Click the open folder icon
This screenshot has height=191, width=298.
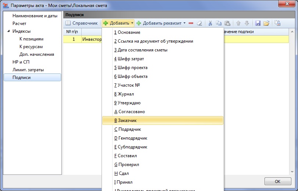point(266,23)
